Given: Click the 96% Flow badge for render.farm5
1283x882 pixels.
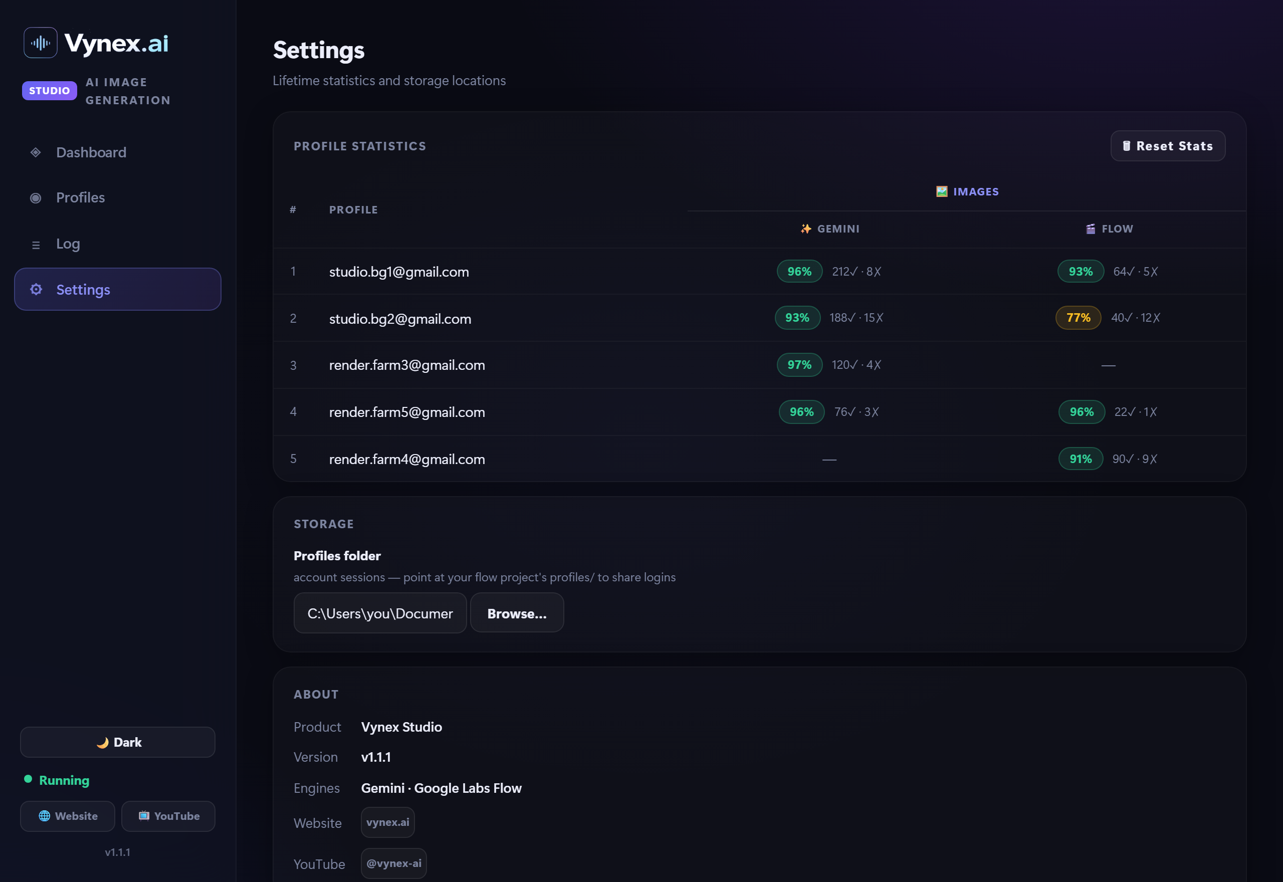Looking at the screenshot, I should (1082, 412).
